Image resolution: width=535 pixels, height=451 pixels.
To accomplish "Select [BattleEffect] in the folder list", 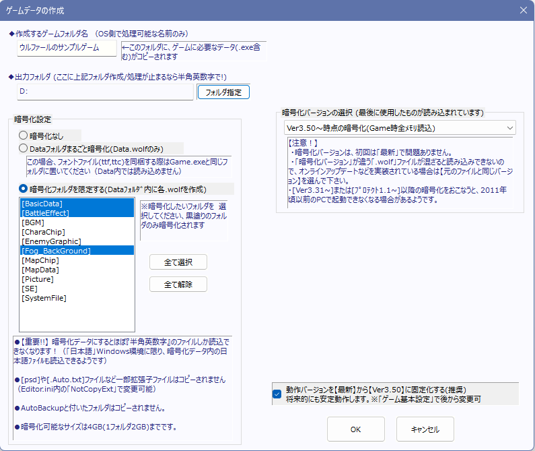I will (77, 213).
